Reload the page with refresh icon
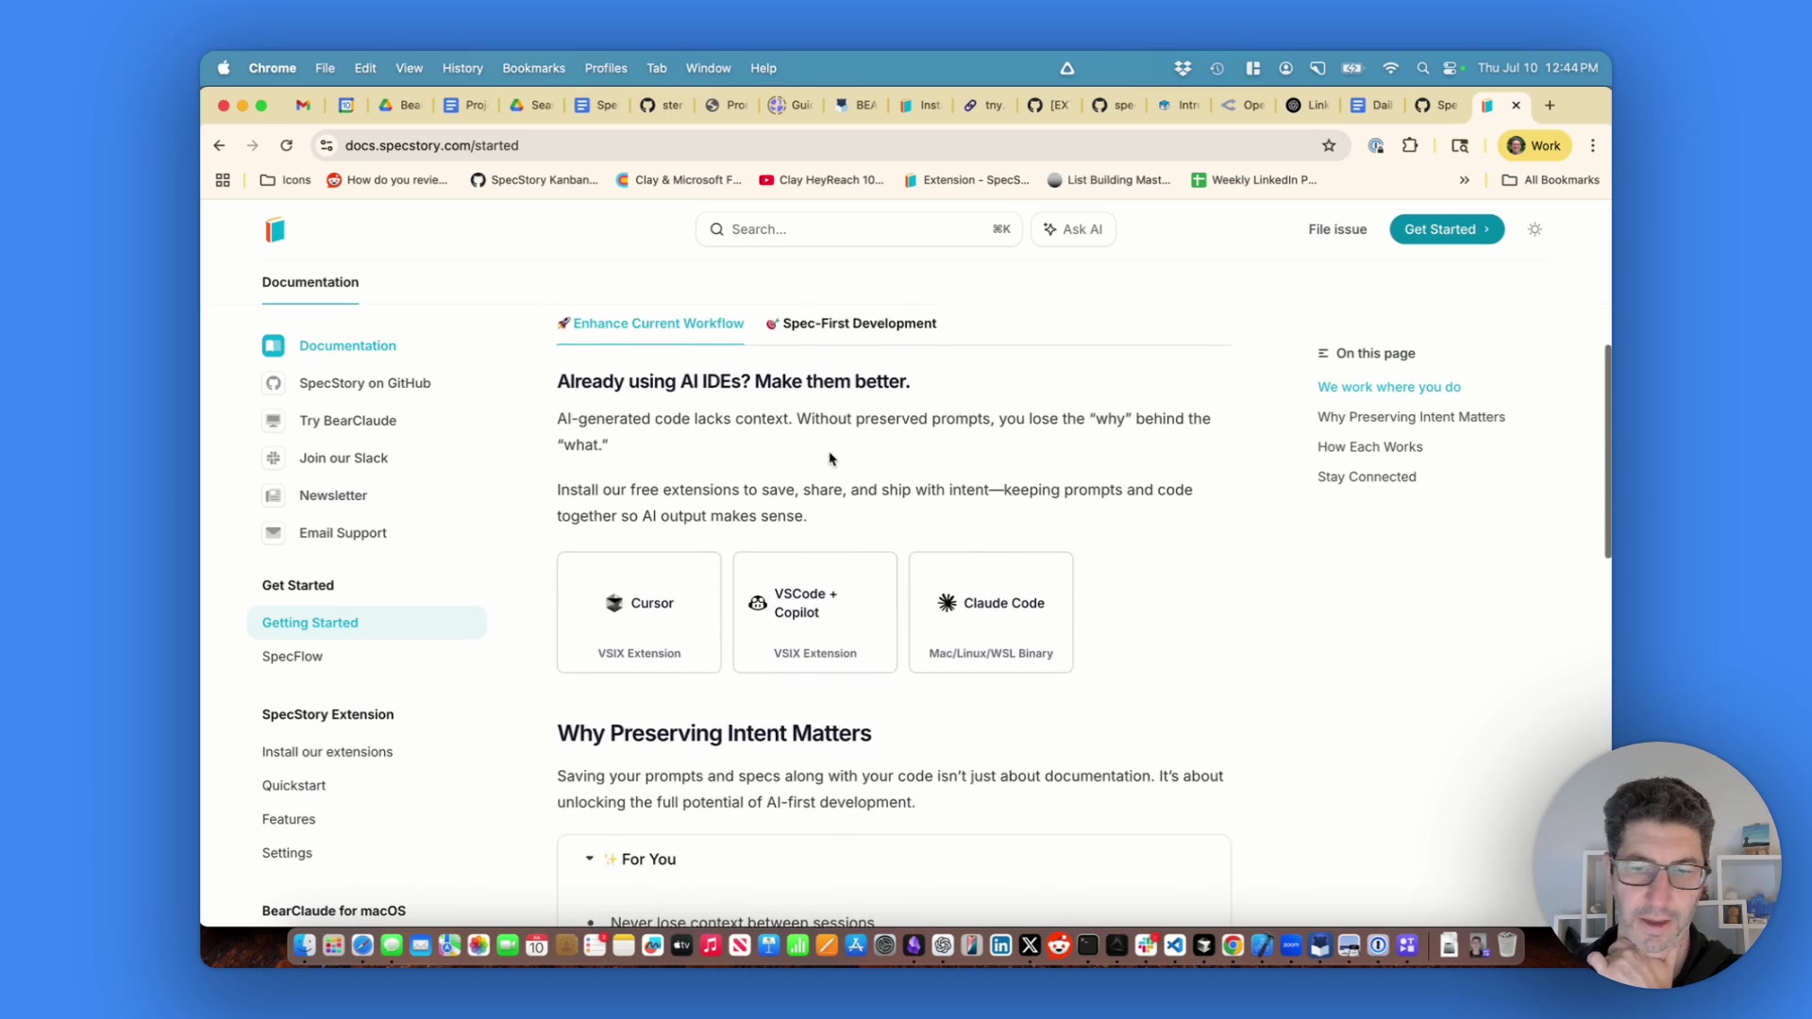The image size is (1812, 1019). 287,145
